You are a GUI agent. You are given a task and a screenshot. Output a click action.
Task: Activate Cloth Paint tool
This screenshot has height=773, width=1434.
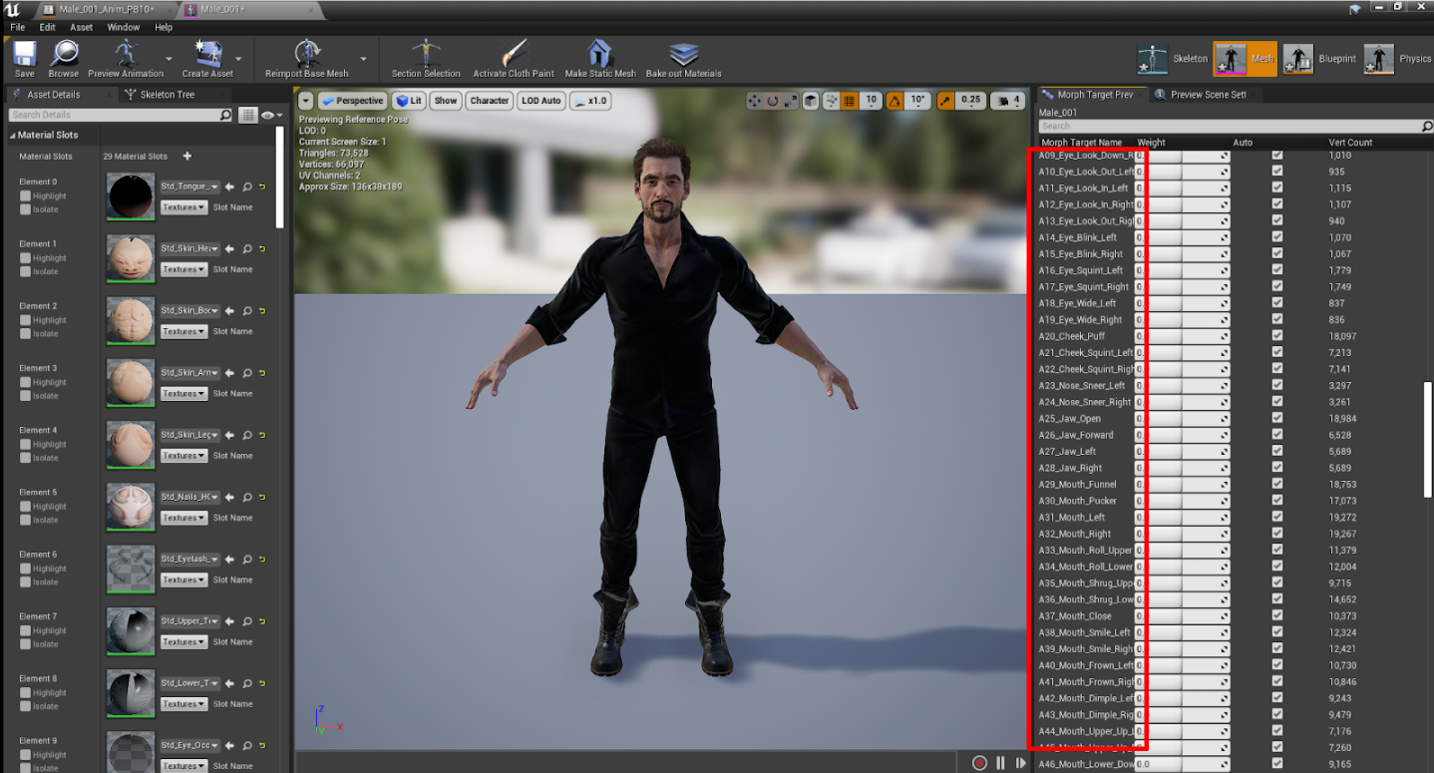[514, 58]
